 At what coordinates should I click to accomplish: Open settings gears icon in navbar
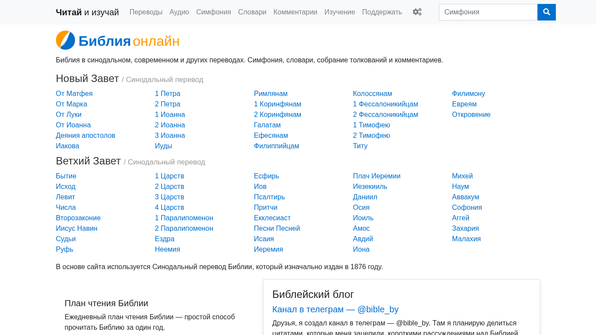click(417, 12)
